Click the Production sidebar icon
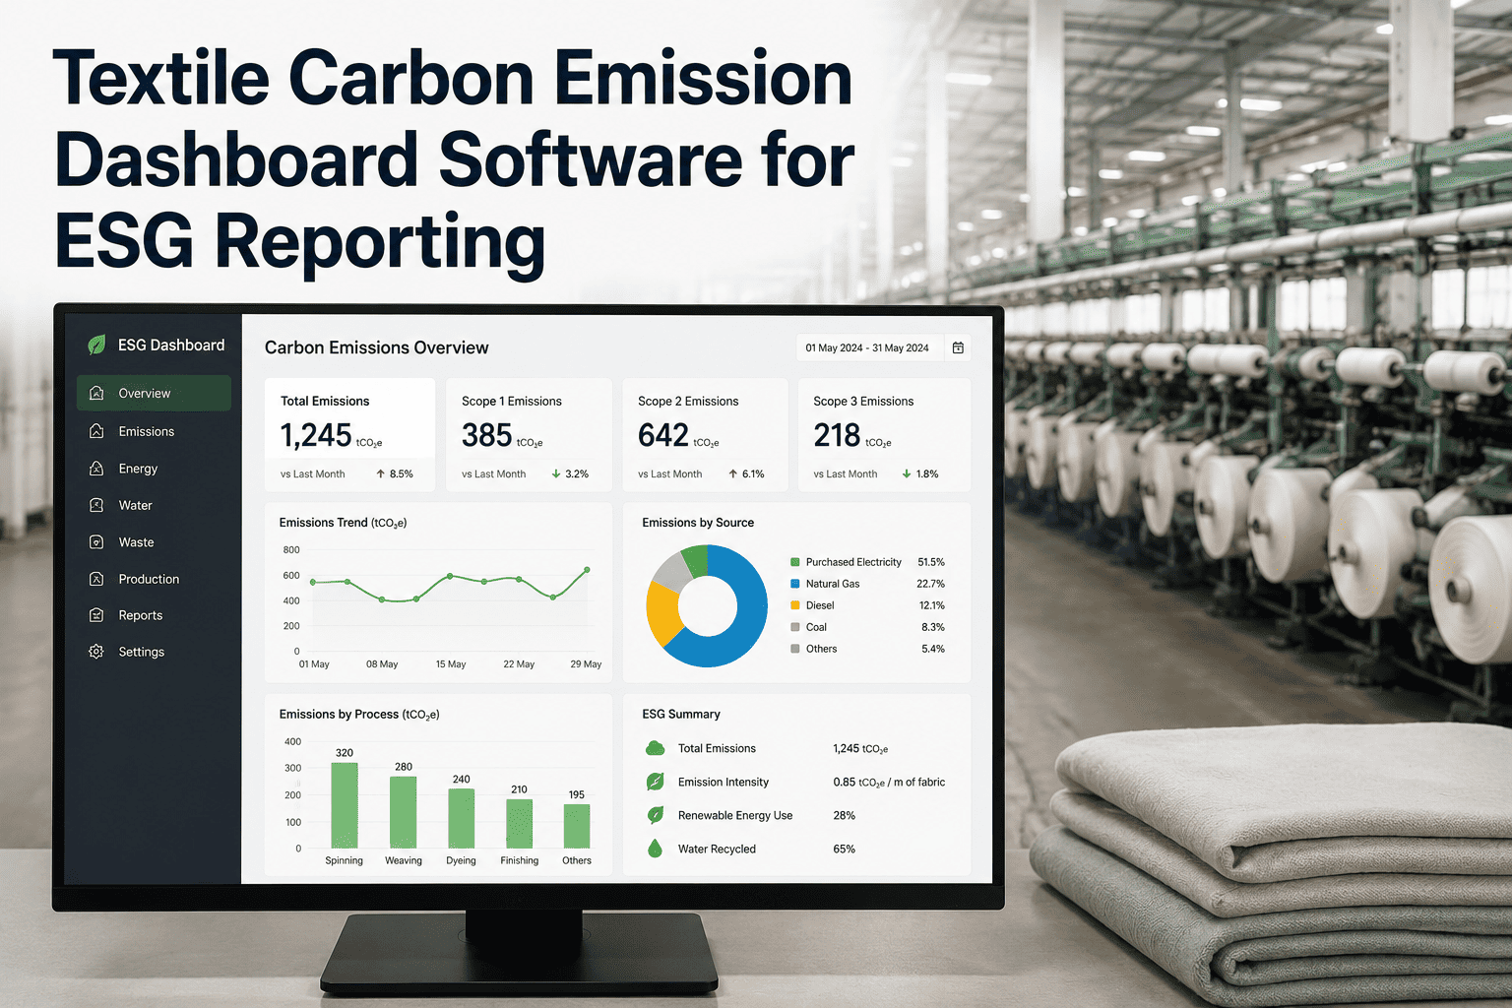The image size is (1512, 1008). coord(96,579)
